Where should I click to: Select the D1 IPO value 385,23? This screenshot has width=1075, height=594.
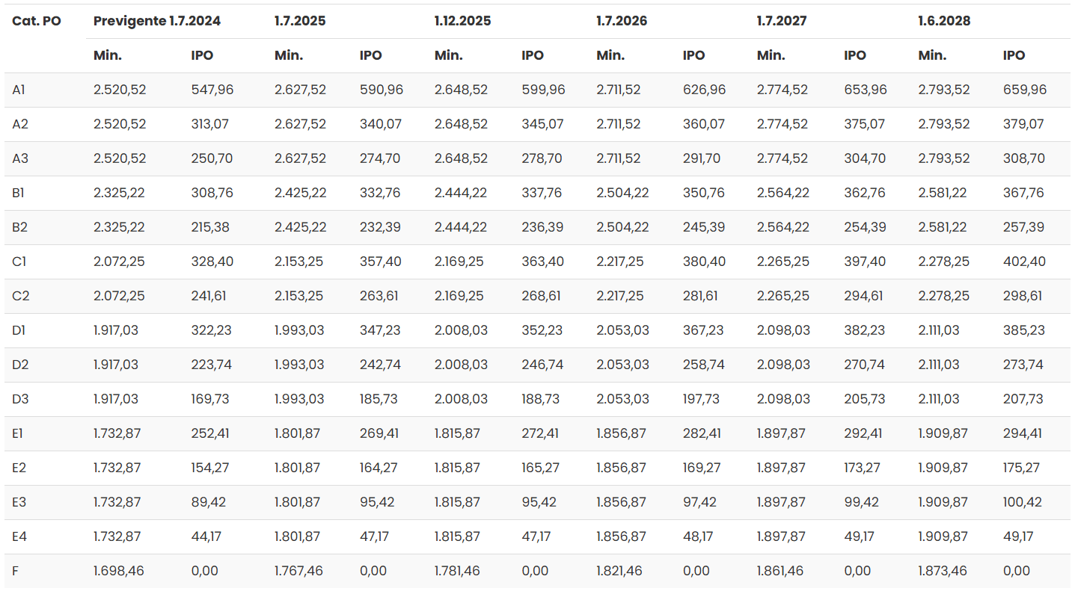pyautogui.click(x=1024, y=330)
